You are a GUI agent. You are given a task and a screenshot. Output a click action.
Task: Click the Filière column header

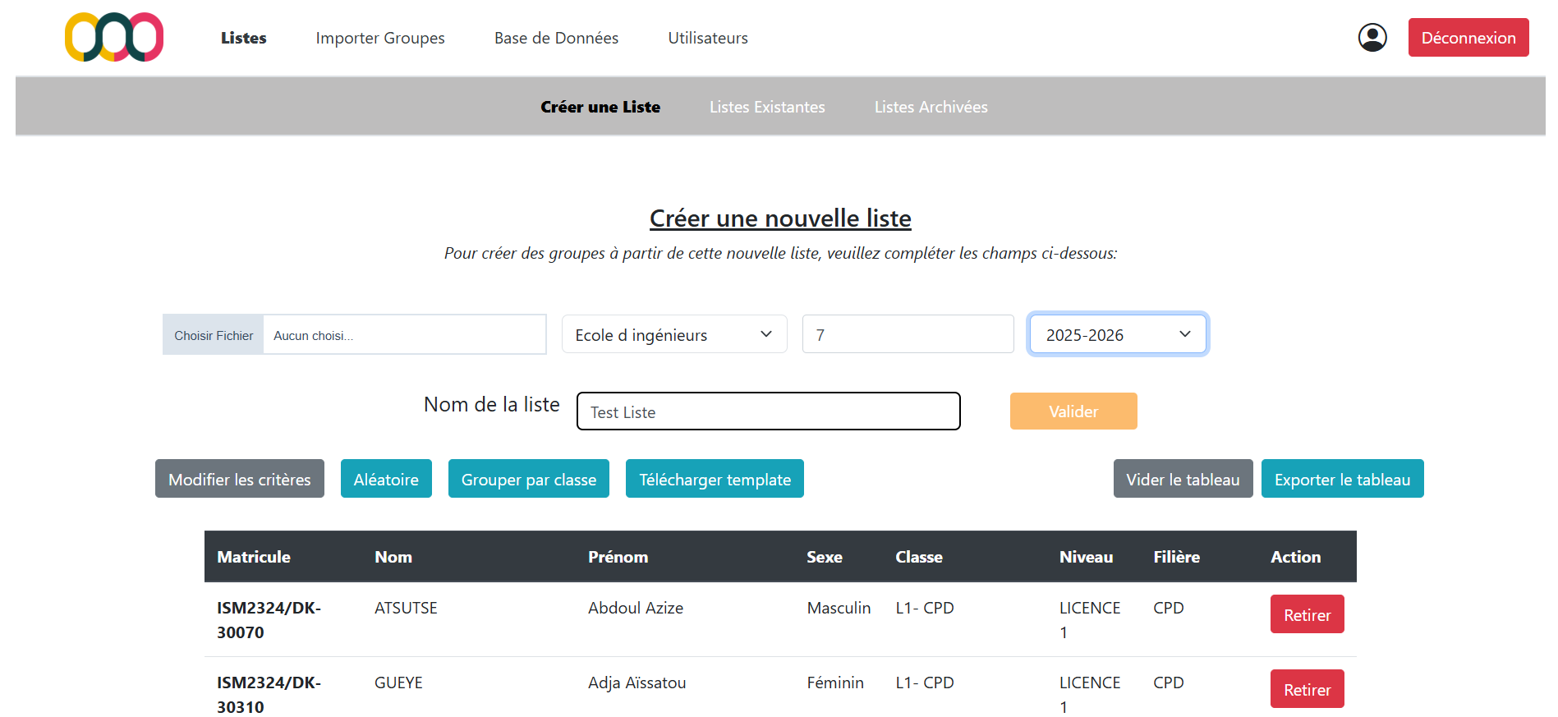(1176, 557)
